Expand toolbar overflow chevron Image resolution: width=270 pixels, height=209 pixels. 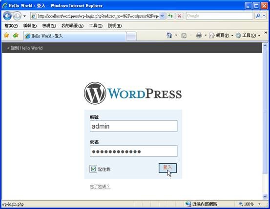266,33
